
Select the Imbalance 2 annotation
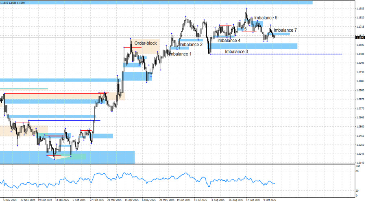[190, 44]
